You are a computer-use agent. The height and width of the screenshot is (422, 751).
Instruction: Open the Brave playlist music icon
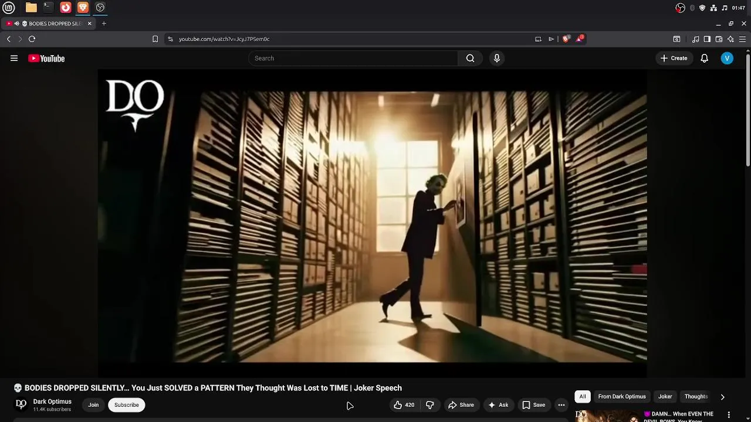[x=695, y=39]
